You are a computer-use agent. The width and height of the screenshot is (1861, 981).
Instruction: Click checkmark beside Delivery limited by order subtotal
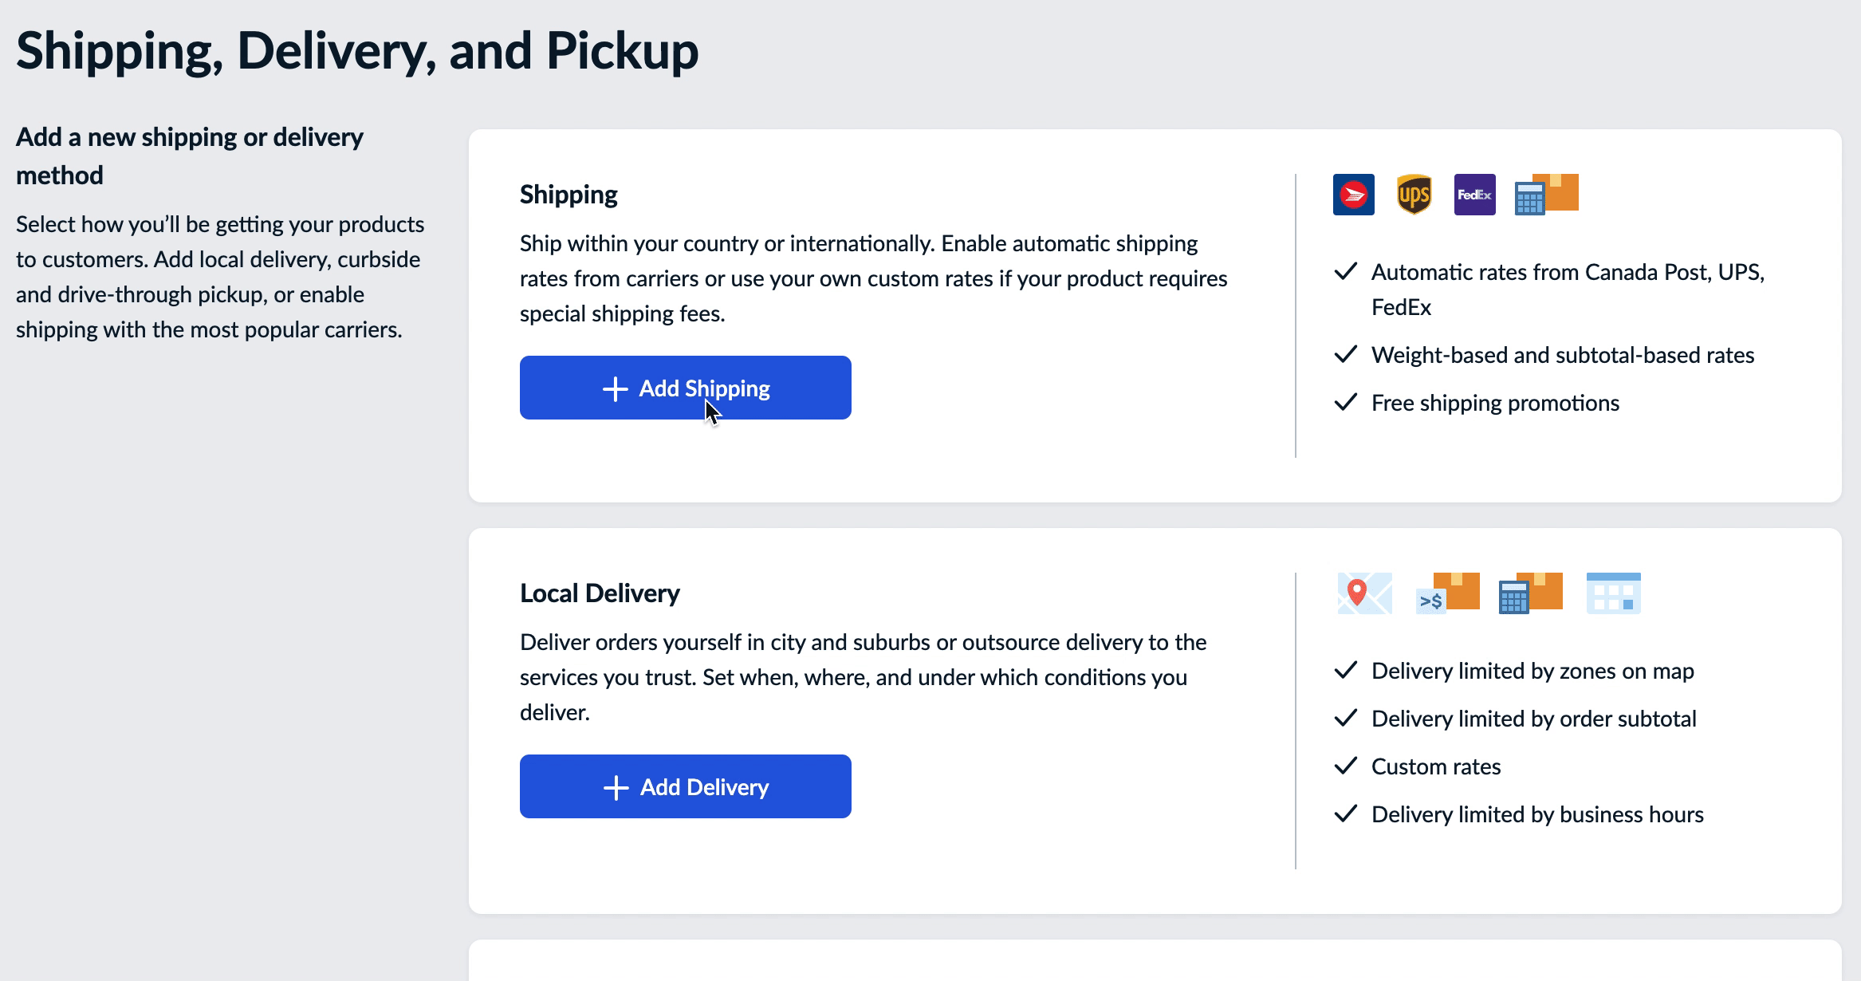[x=1346, y=719]
